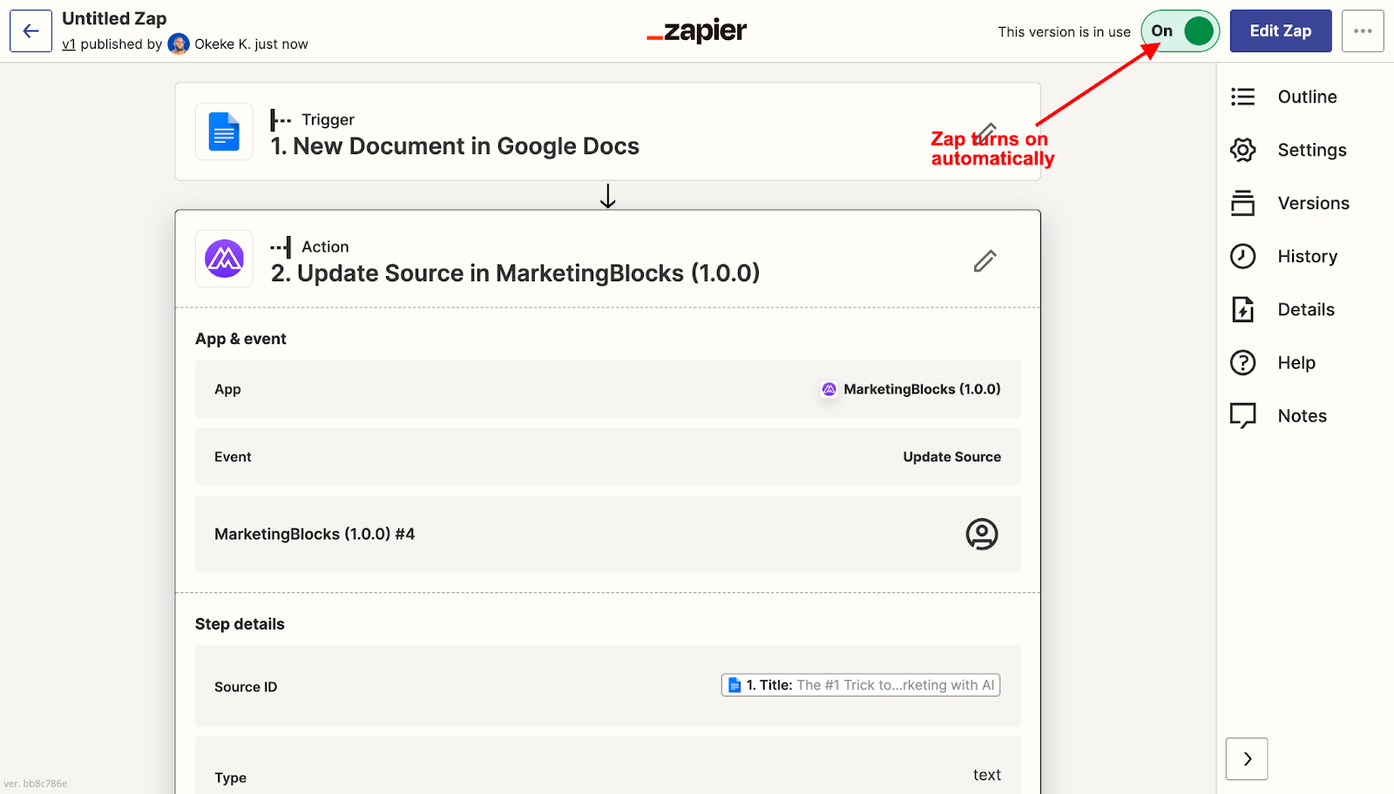
Task: Select Help in the right sidebar
Action: point(1296,362)
